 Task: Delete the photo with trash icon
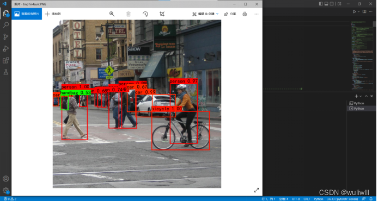[129, 14]
